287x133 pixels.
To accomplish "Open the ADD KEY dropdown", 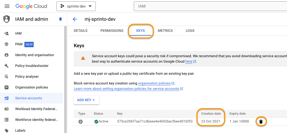I will coord(86,100).
